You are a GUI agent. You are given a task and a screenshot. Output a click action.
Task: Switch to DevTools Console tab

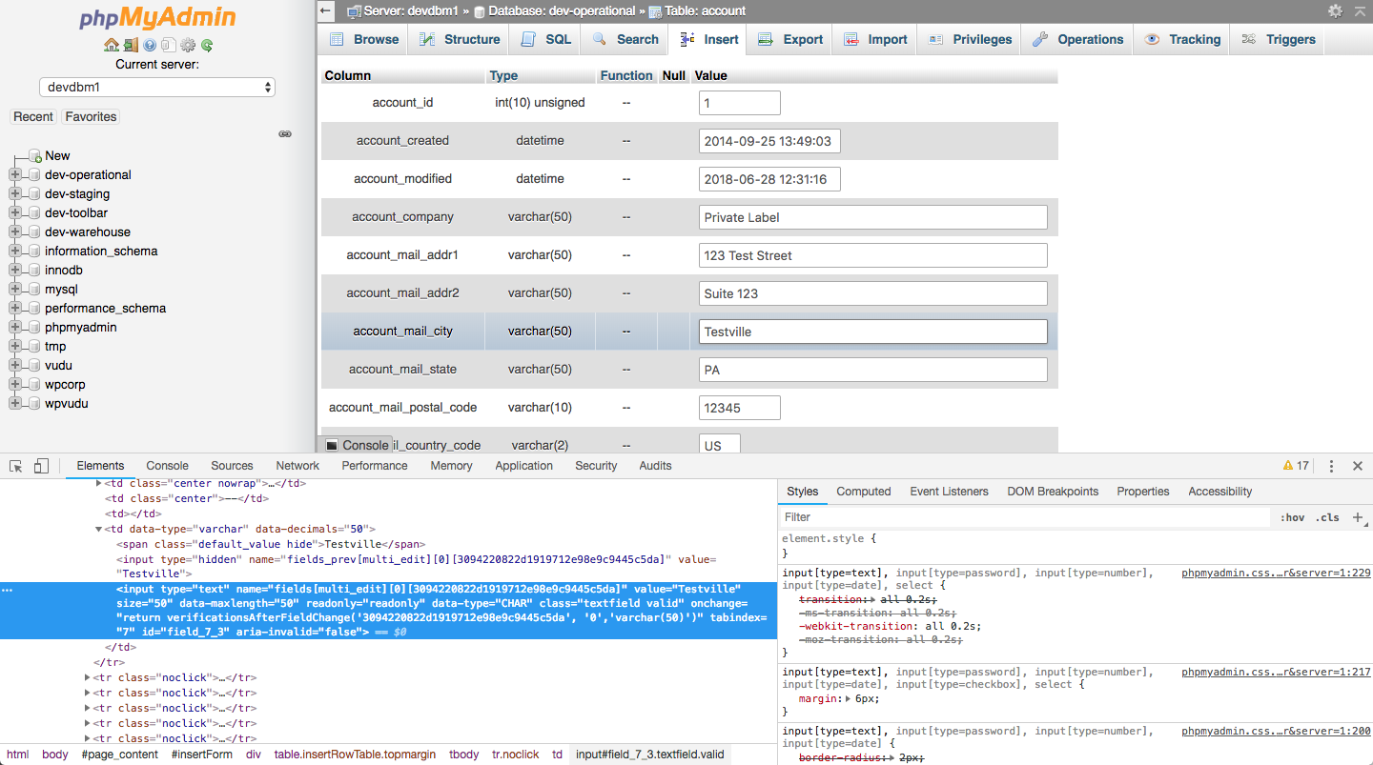coord(167,466)
